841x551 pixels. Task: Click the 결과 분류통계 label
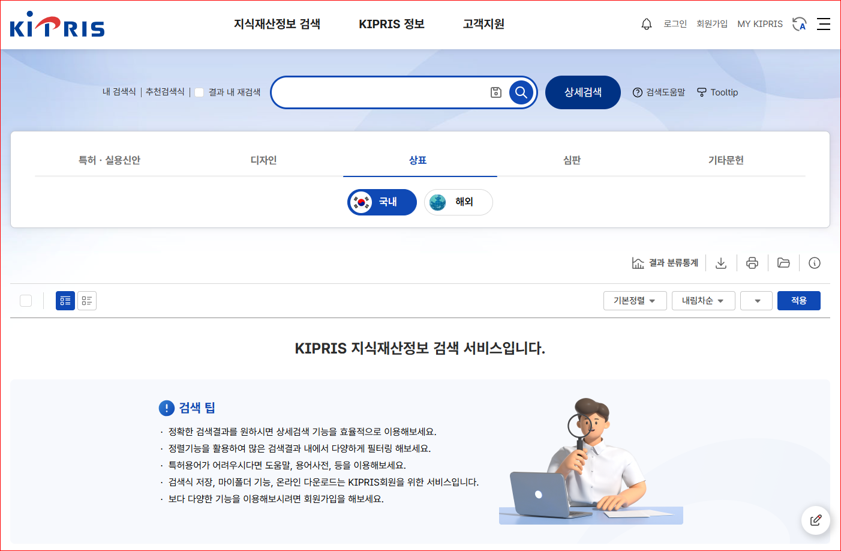tap(674, 263)
